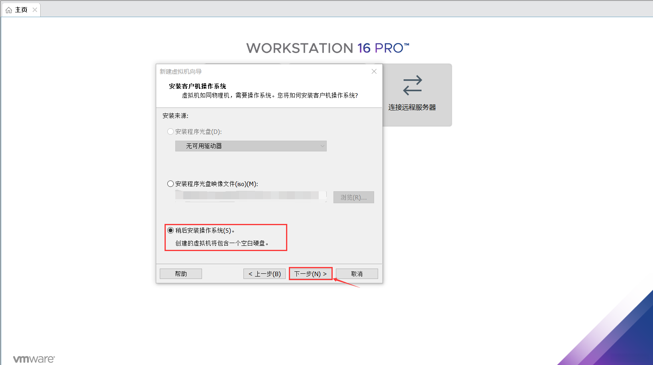Click the 浏览(R) button
This screenshot has width=653, height=365.
353,197
